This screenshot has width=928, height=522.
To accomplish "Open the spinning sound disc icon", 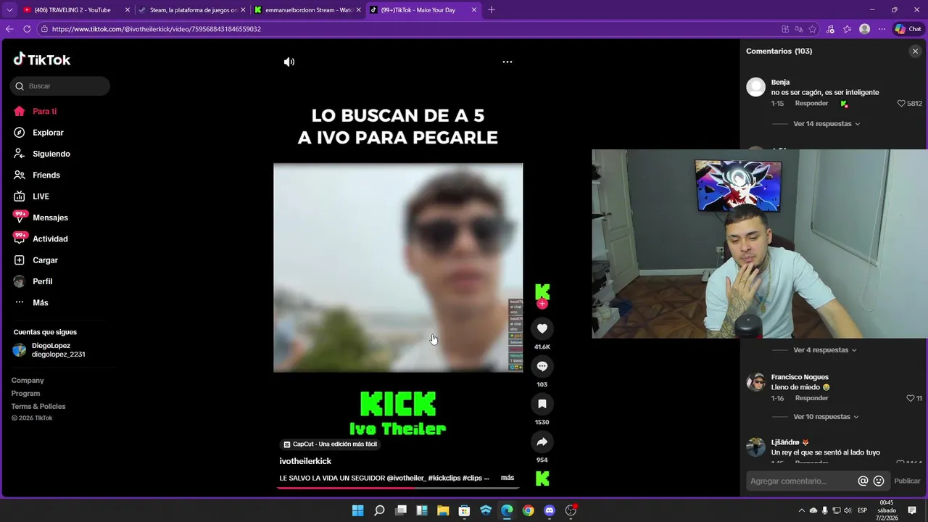I will 542,478.
